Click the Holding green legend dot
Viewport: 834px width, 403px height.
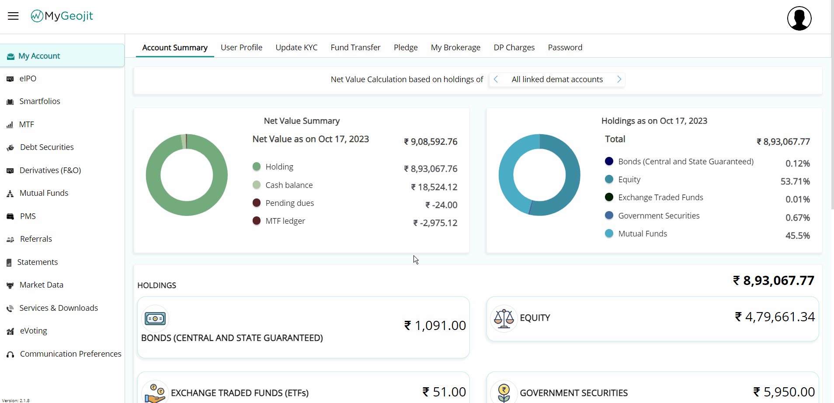(257, 167)
